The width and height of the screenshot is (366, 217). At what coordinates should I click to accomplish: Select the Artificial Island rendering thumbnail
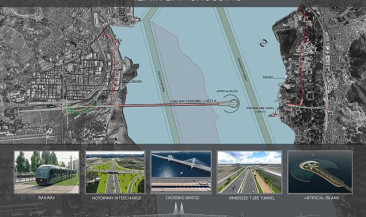tap(320, 172)
